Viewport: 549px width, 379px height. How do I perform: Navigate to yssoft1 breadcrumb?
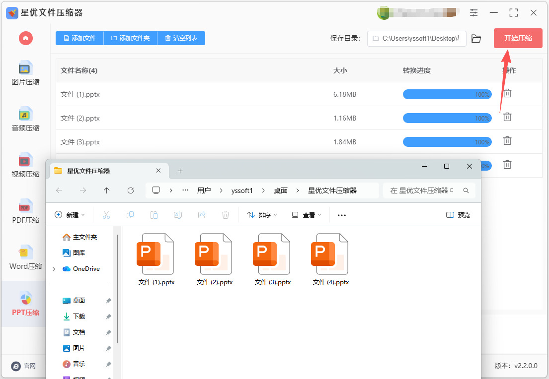click(242, 190)
